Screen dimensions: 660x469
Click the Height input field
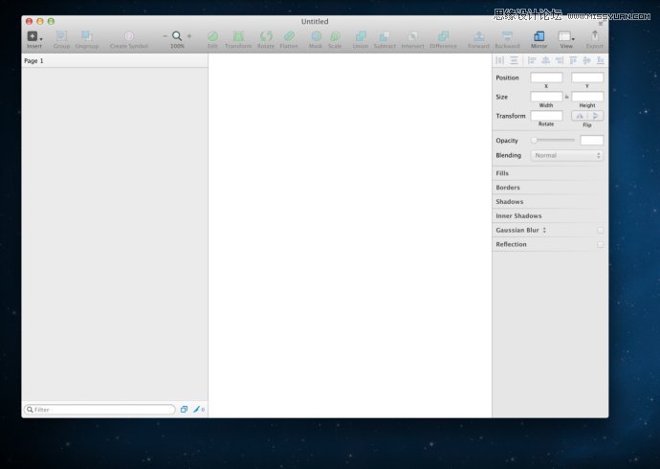click(587, 97)
